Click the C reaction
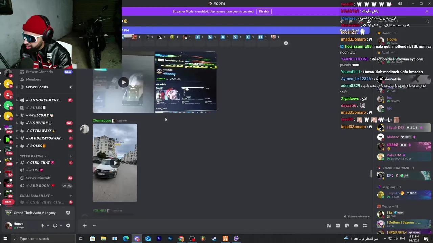The height and width of the screenshot is (243, 433). tap(250, 37)
